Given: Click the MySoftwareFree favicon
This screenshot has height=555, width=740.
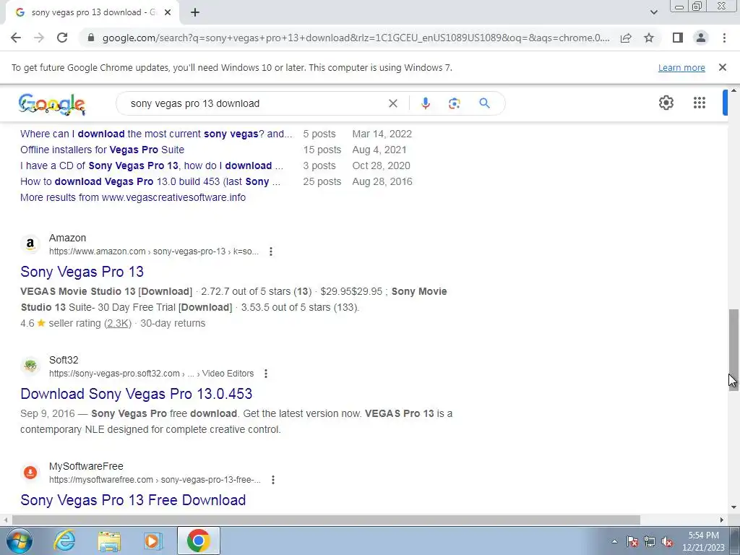Looking at the screenshot, I should [x=30, y=473].
